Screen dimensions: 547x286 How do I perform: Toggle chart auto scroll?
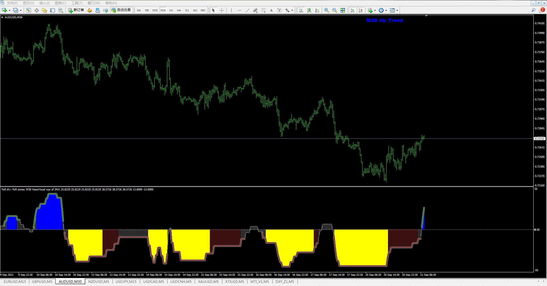pos(353,10)
